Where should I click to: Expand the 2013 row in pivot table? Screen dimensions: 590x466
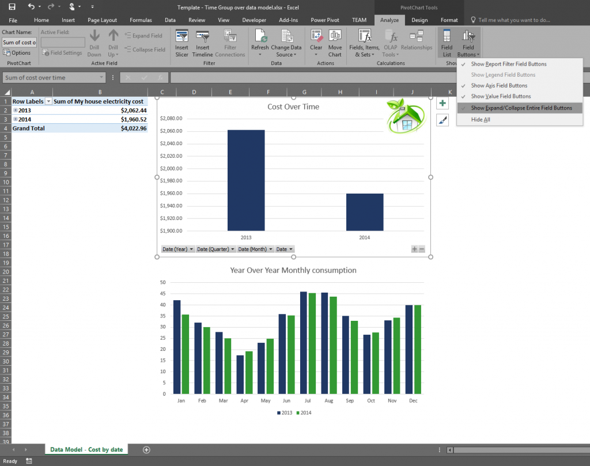pyautogui.click(x=16, y=110)
